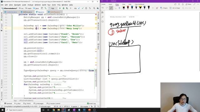200x112 pixels.
Task: Switch to Address.java editor tab
Action: (27, 12)
